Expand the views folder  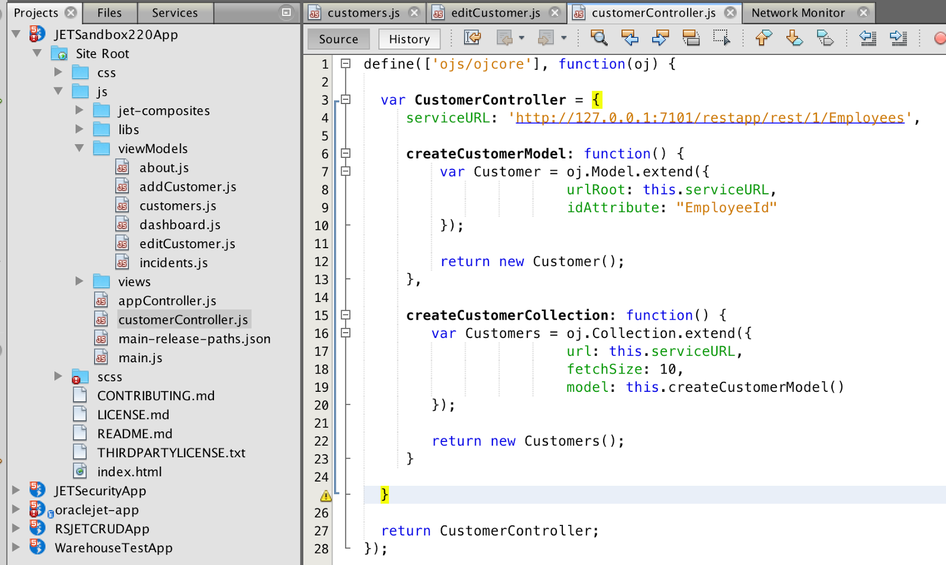(x=80, y=281)
